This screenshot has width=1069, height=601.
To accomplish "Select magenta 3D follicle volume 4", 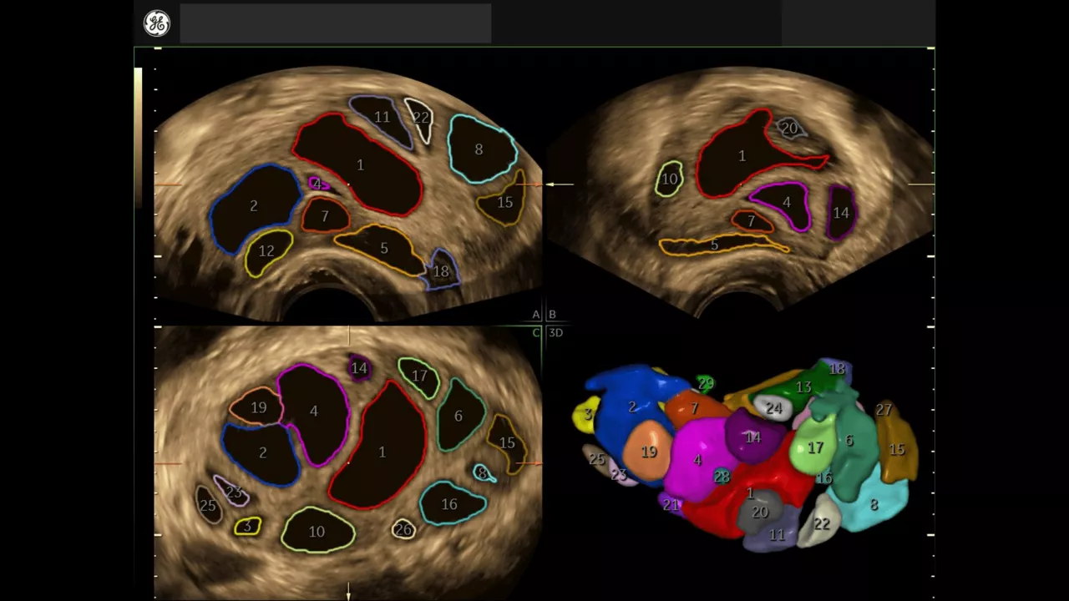I will [x=698, y=457].
